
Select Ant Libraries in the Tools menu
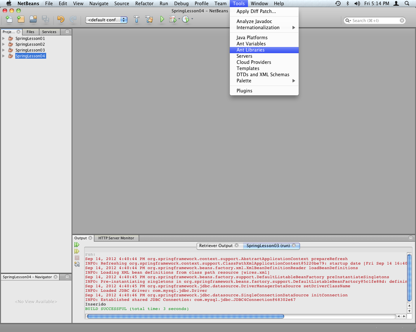tap(264, 50)
